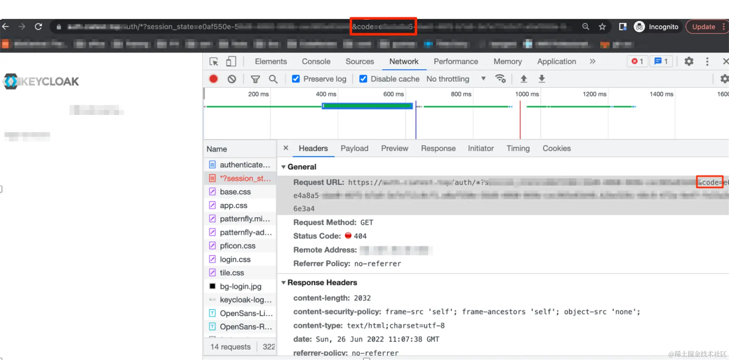Open Network panel settings gear
Screen dimensions: 729x360
tap(724, 79)
